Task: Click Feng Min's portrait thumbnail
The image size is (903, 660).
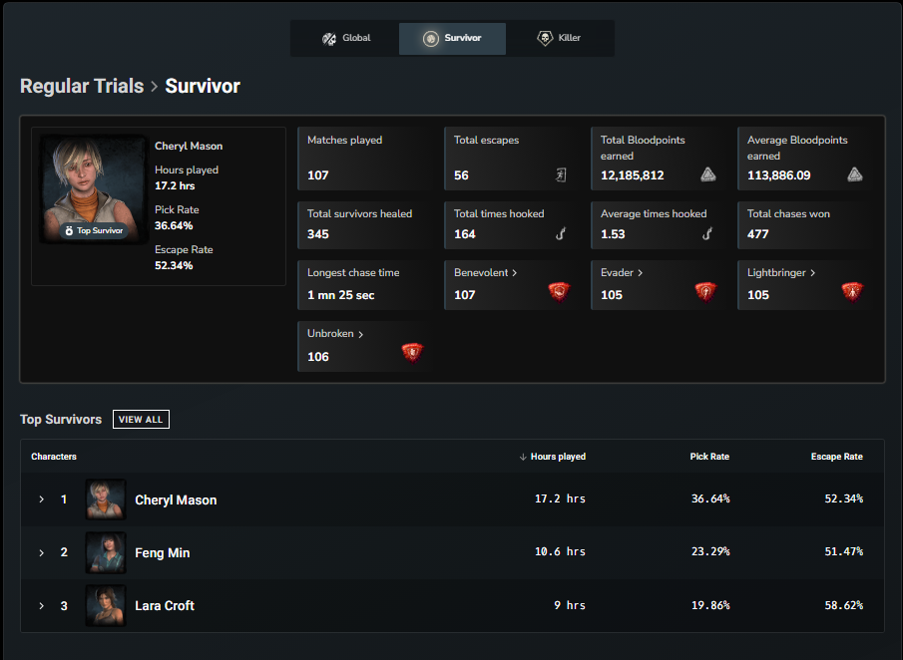Action: pos(106,552)
